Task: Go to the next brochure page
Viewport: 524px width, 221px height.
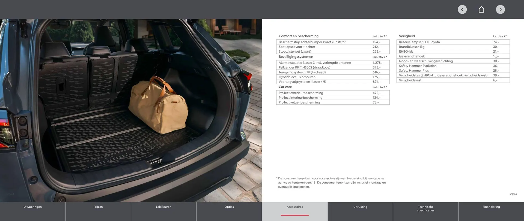Action: point(500,10)
